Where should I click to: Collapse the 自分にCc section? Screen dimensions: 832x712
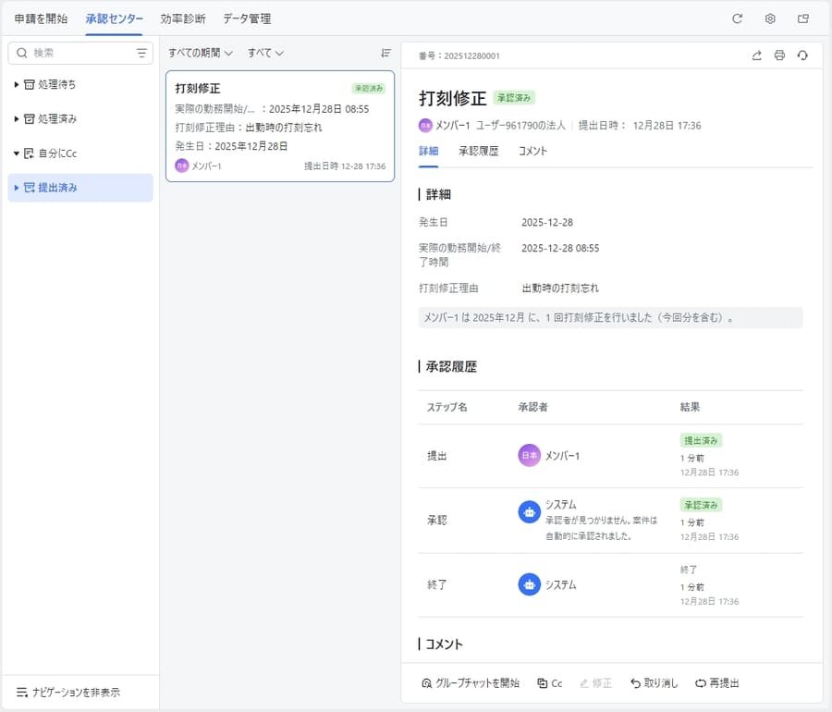pos(17,153)
